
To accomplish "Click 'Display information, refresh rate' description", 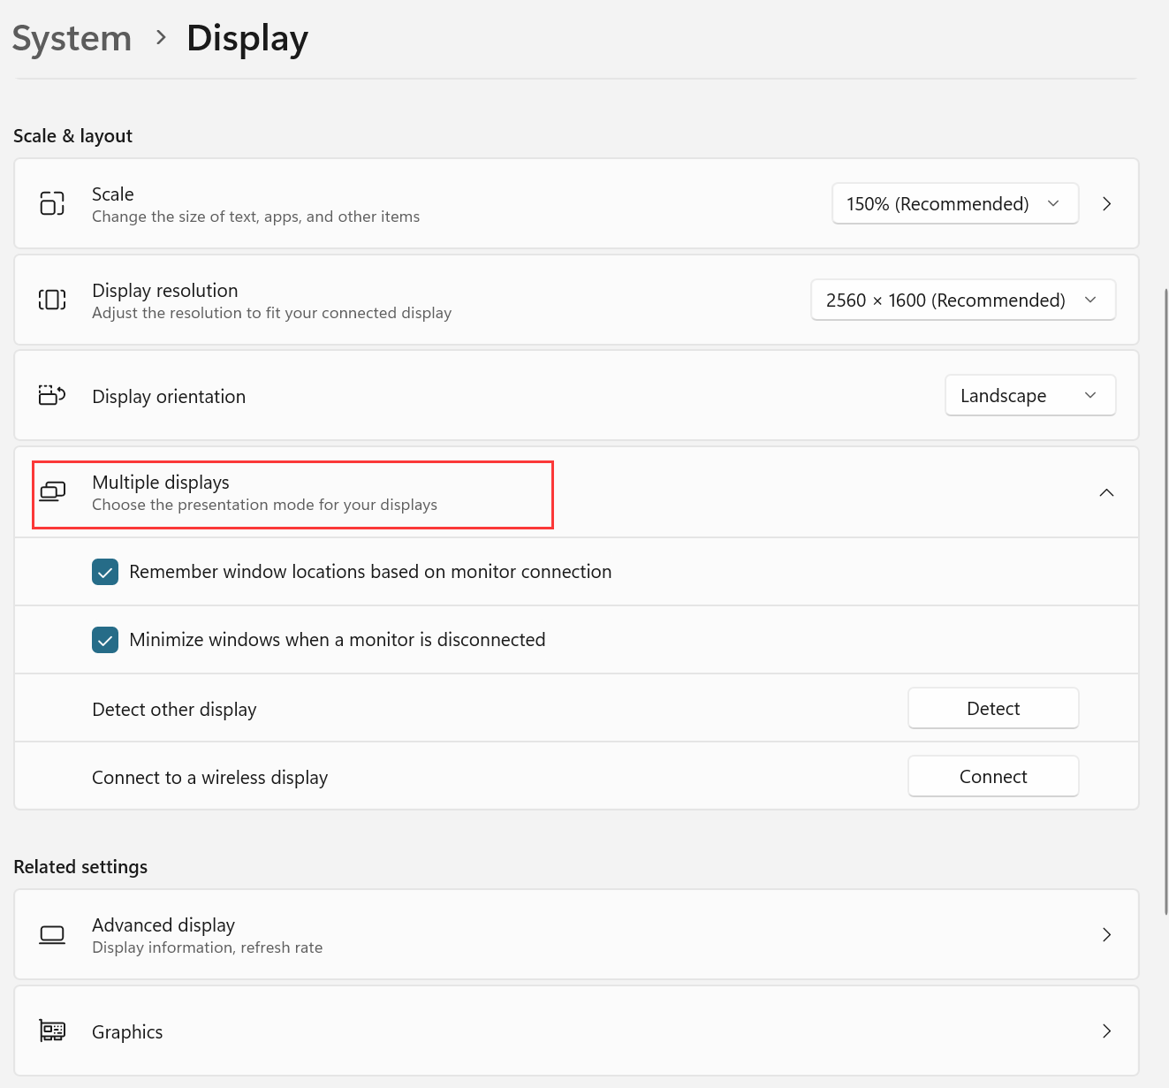I will point(207,947).
